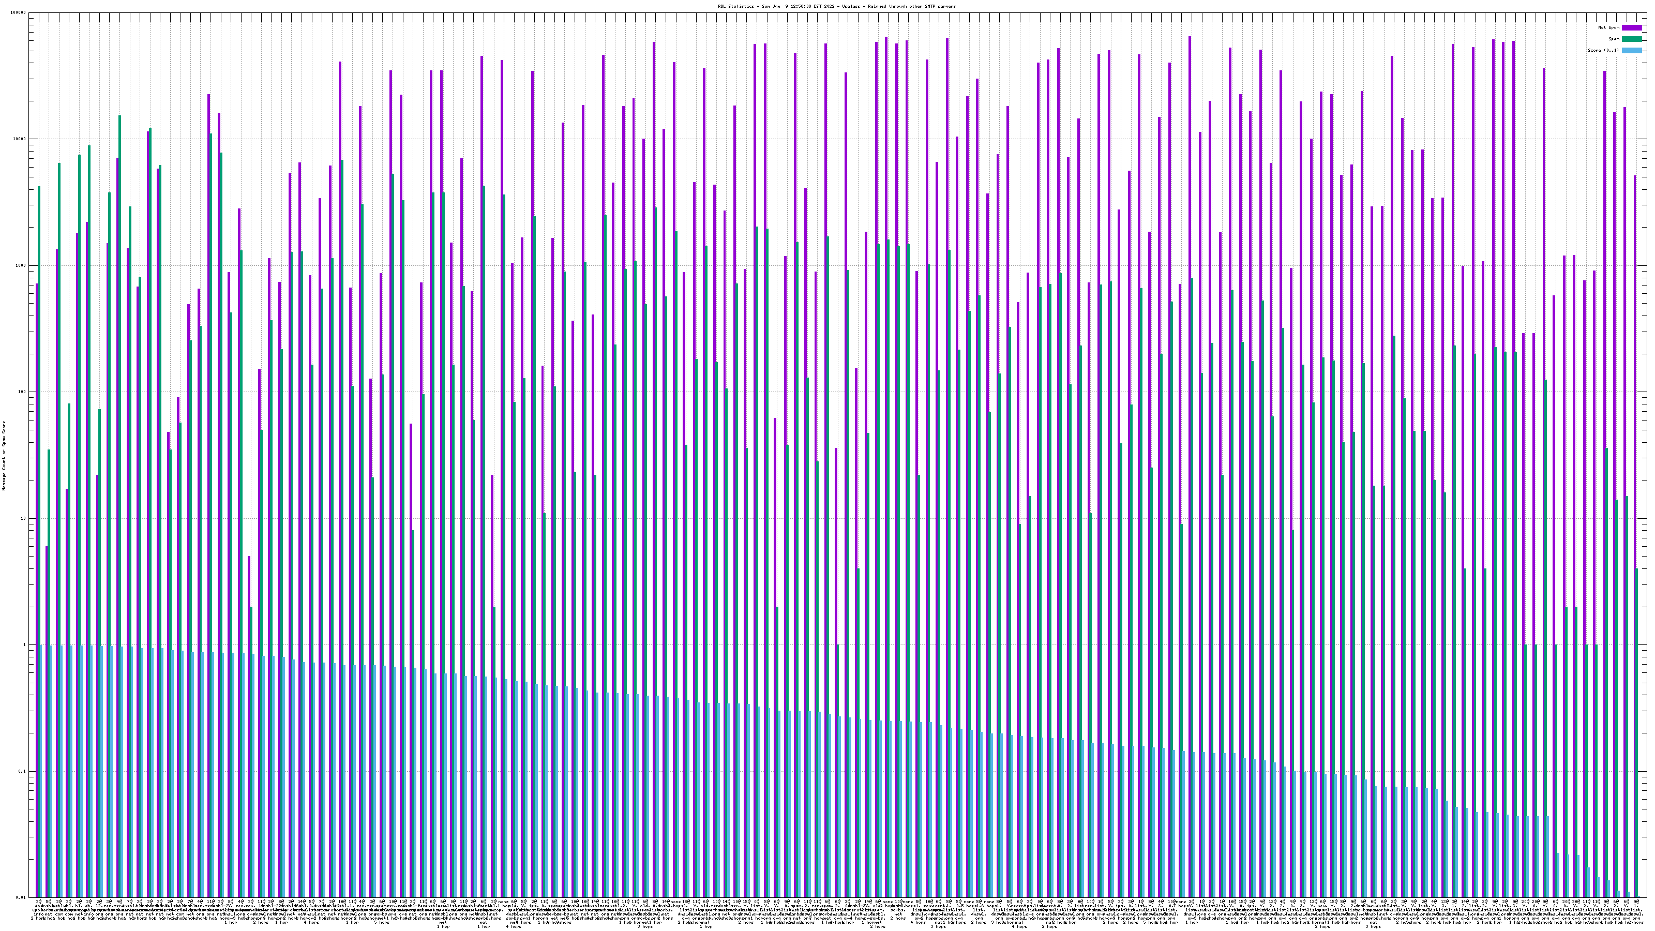
Task: Click the 100 y-axis tick label
Action: [22, 392]
